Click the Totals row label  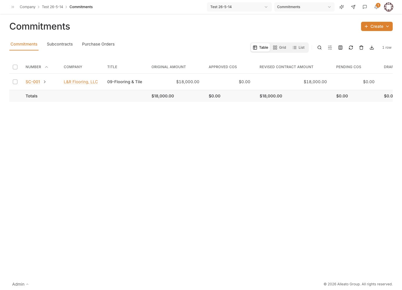point(31,96)
